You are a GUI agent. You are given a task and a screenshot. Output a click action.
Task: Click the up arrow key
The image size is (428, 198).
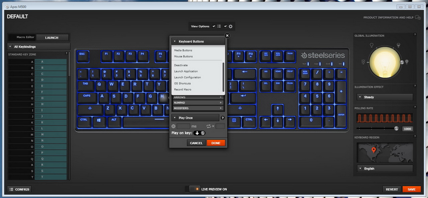pos(278,110)
